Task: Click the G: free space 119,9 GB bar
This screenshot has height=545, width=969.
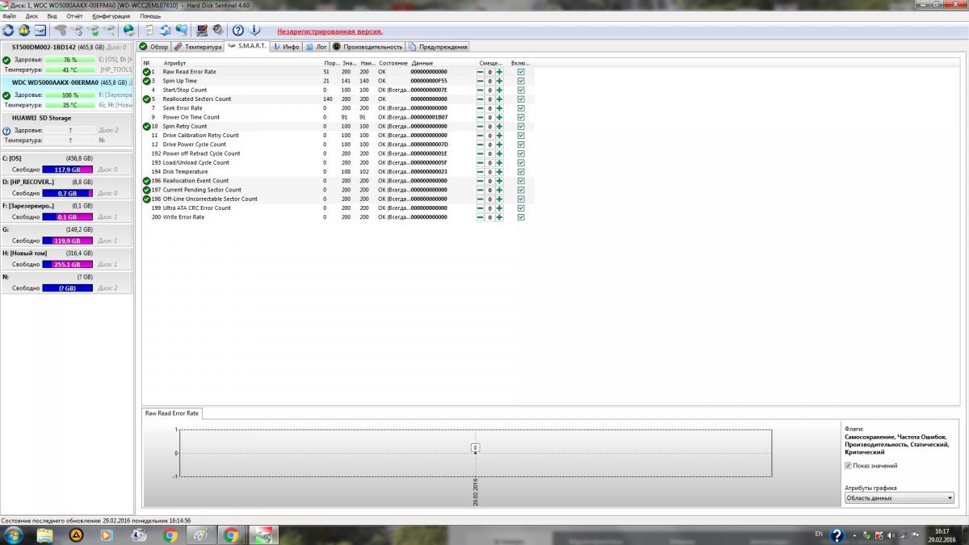Action: pyautogui.click(x=68, y=241)
